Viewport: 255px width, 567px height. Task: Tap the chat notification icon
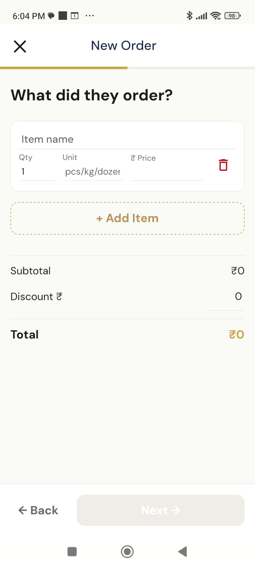[51, 16]
